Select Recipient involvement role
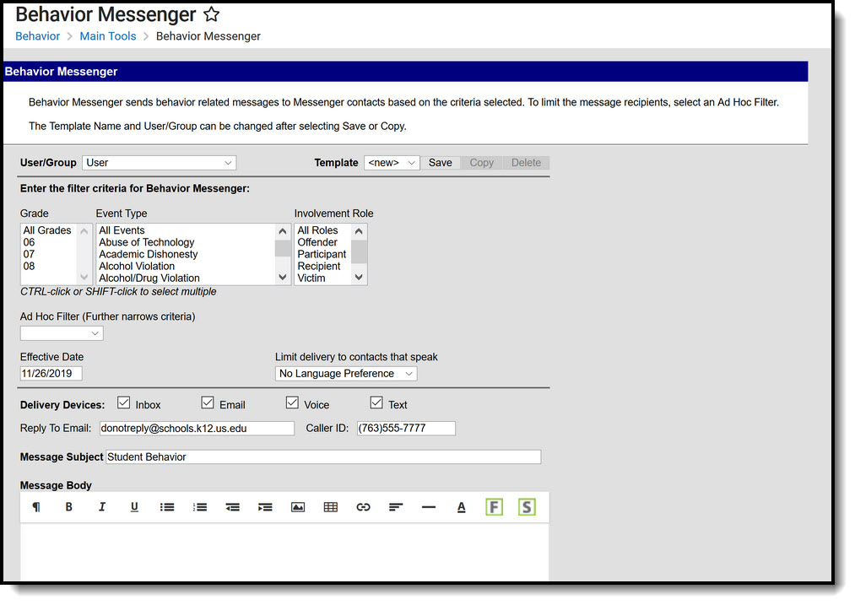855x605 pixels. 322,267
